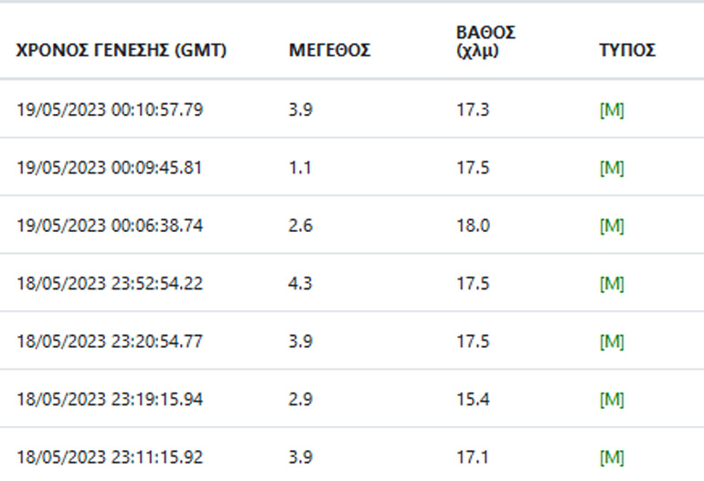Open the [M] link in the 23:19:15.94 row
The width and height of the screenshot is (704, 481).
click(x=611, y=399)
